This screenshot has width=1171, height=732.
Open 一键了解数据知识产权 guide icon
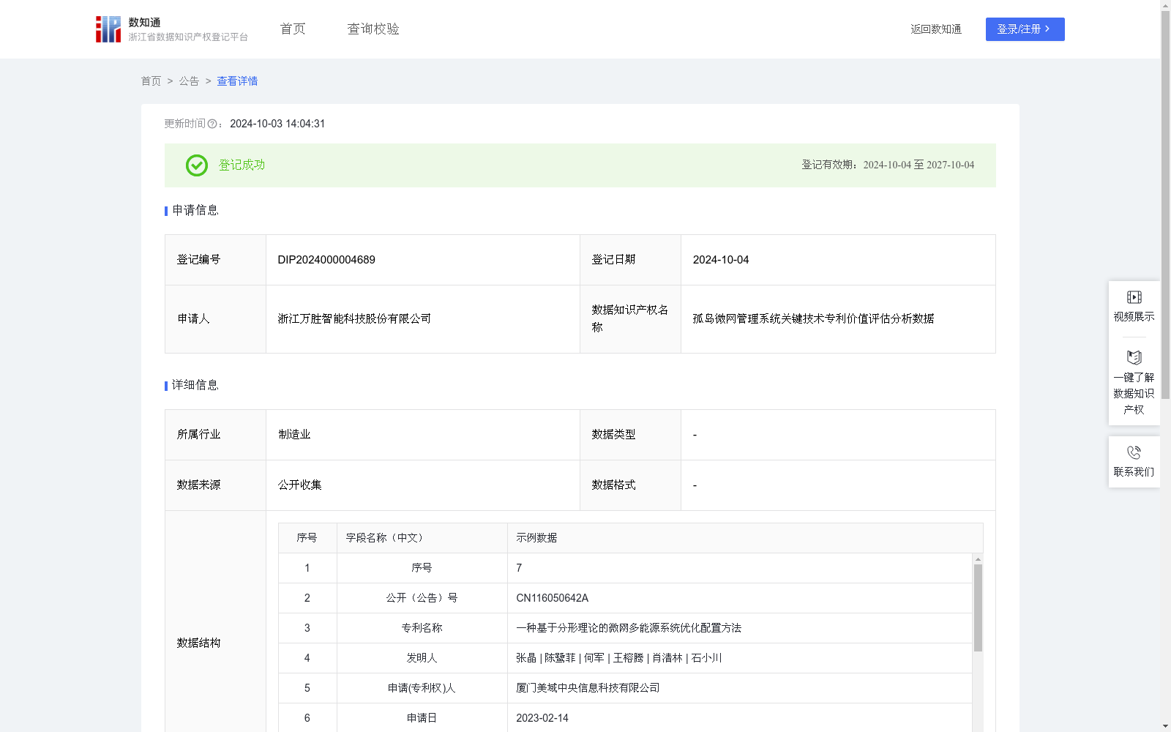coord(1134,358)
